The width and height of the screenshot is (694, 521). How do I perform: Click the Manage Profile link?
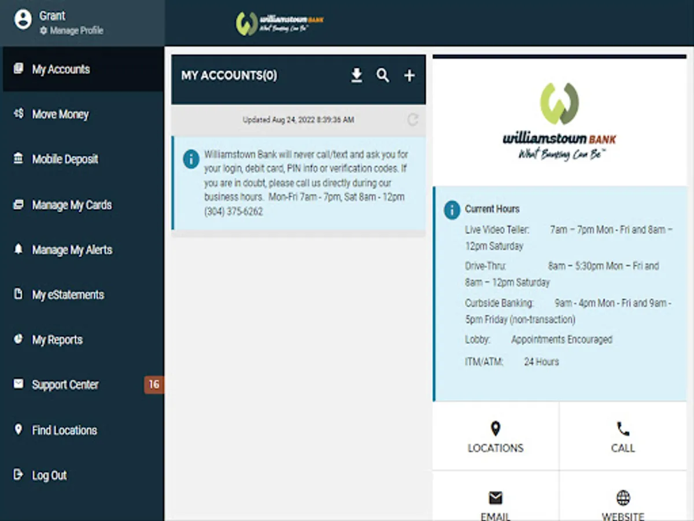(71, 31)
